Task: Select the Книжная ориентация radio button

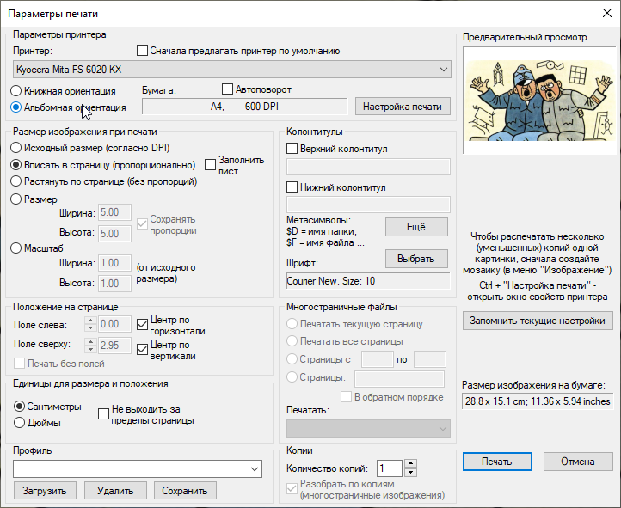Action: 16,90
